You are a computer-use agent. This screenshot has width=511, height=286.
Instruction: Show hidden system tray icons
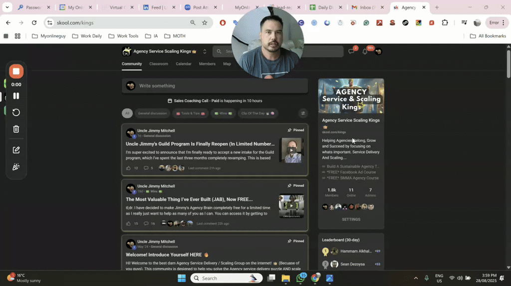click(x=416, y=278)
